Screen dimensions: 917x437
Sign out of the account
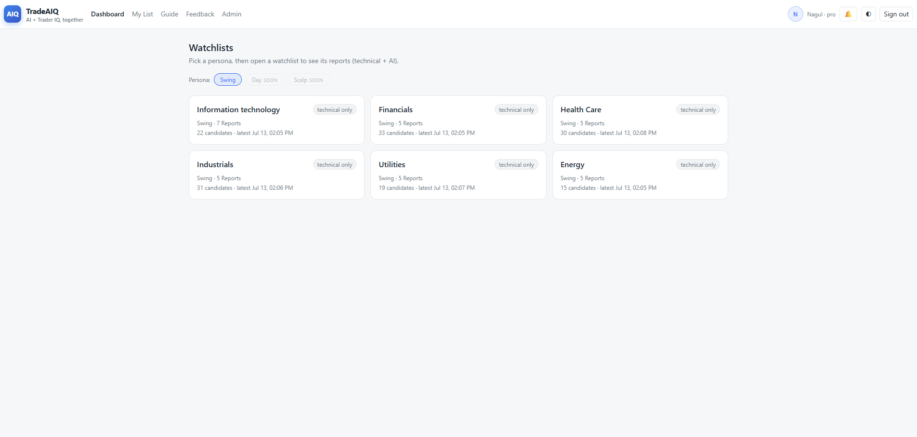tap(896, 14)
